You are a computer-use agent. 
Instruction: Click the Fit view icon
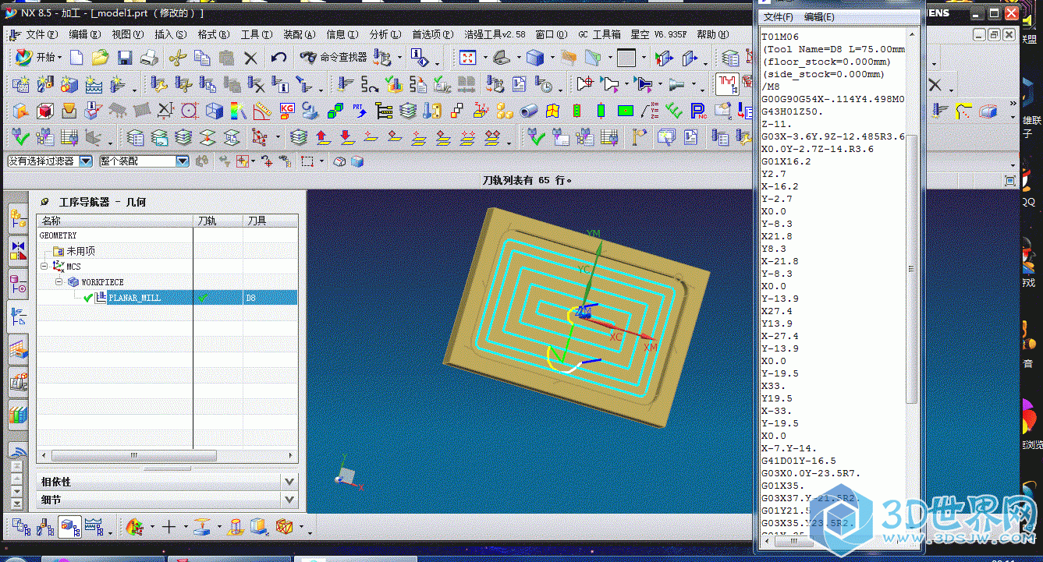pos(467,58)
